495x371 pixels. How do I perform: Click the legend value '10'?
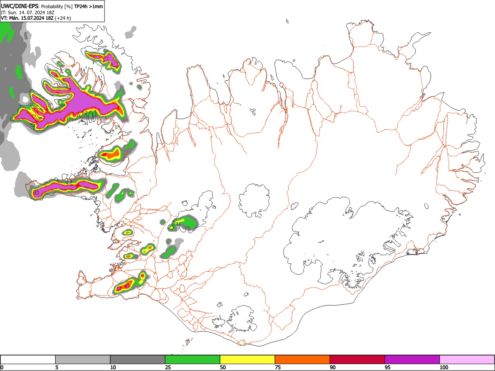pyautogui.click(x=113, y=368)
